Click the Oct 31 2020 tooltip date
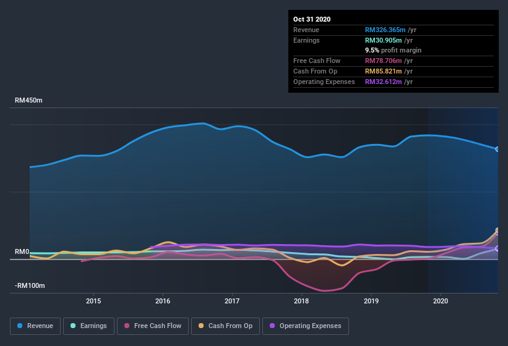508x346 pixels. click(x=312, y=19)
